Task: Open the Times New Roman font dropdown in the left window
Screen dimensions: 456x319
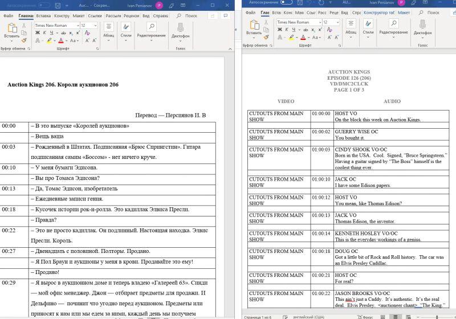Action: [56, 25]
